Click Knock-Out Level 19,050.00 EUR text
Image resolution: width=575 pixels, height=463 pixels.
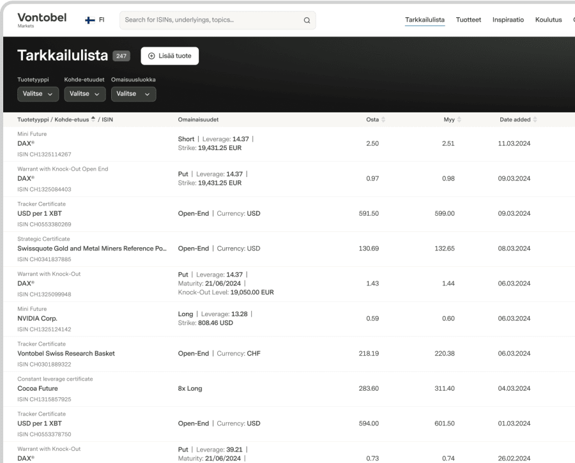point(226,292)
